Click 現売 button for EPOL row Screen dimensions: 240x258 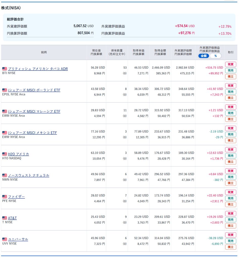(231, 92)
